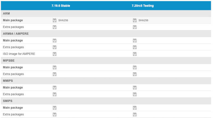Download ARM main package for 7.19.6 Stable
The height and width of the screenshot is (118, 213).
[55, 20]
